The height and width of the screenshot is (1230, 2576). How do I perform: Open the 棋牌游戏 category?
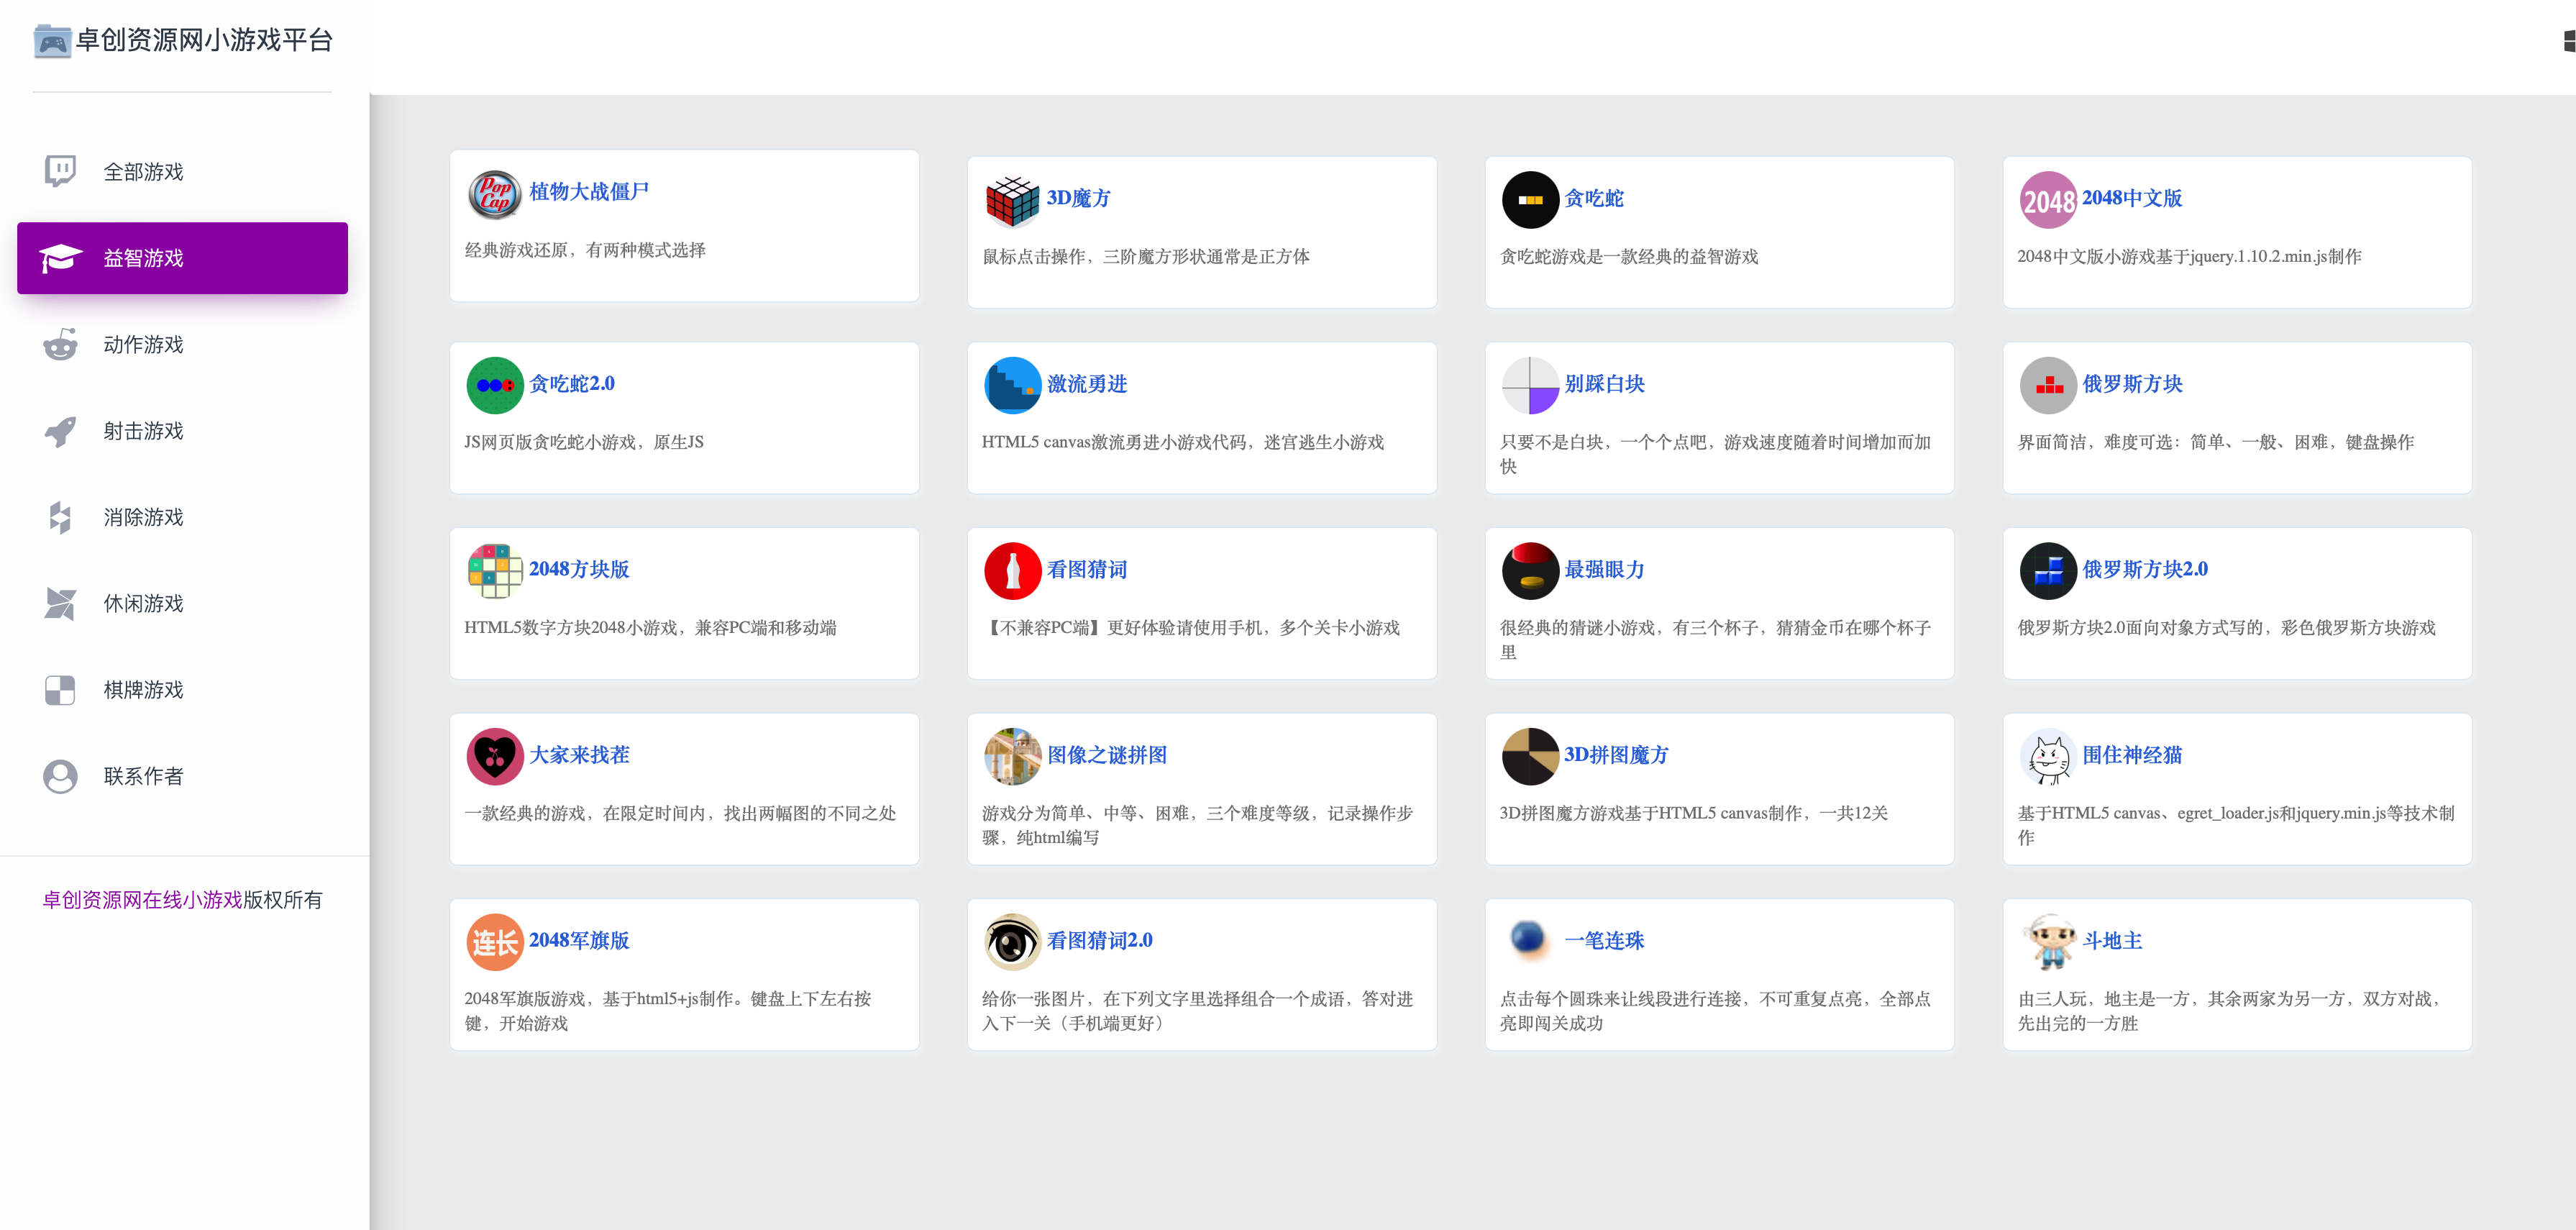(182, 690)
